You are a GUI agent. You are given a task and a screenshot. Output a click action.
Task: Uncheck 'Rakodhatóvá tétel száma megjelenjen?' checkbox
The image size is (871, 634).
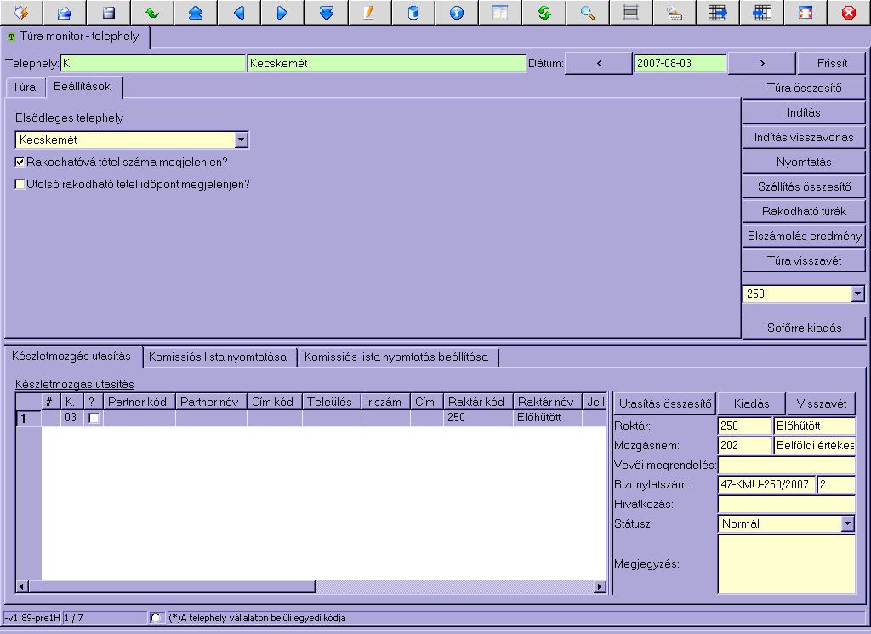(20, 162)
